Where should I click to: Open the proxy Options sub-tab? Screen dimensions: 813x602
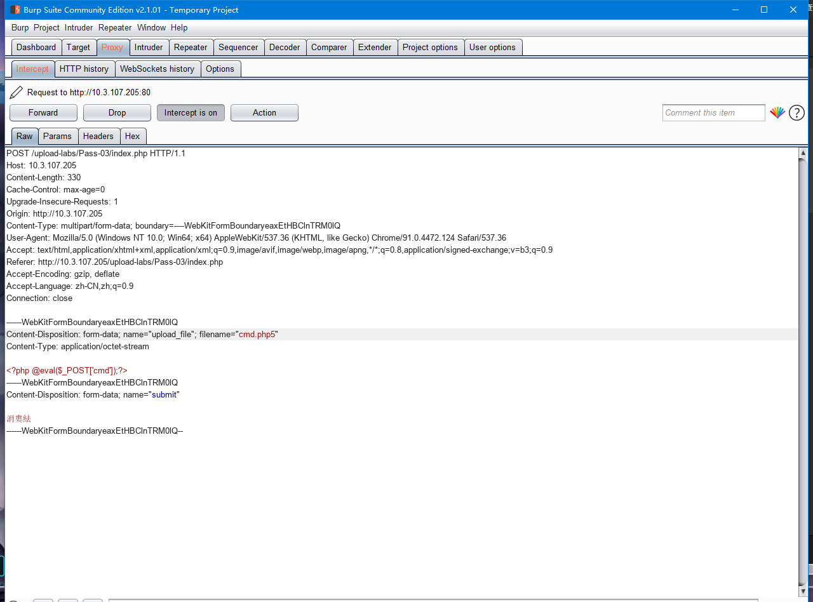click(x=220, y=69)
